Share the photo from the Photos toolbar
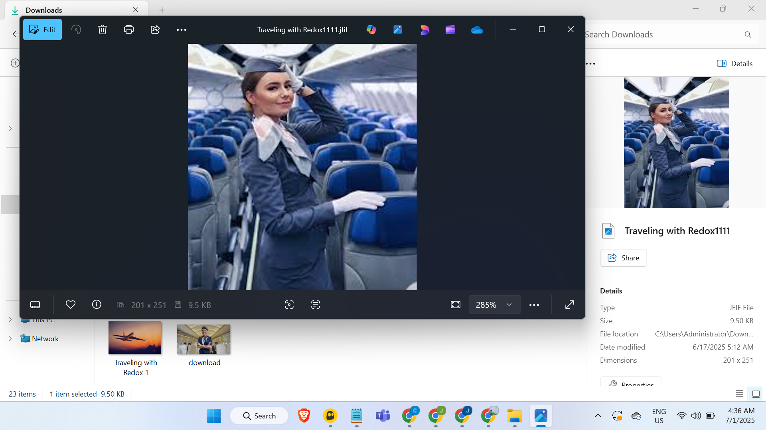 pyautogui.click(x=155, y=29)
